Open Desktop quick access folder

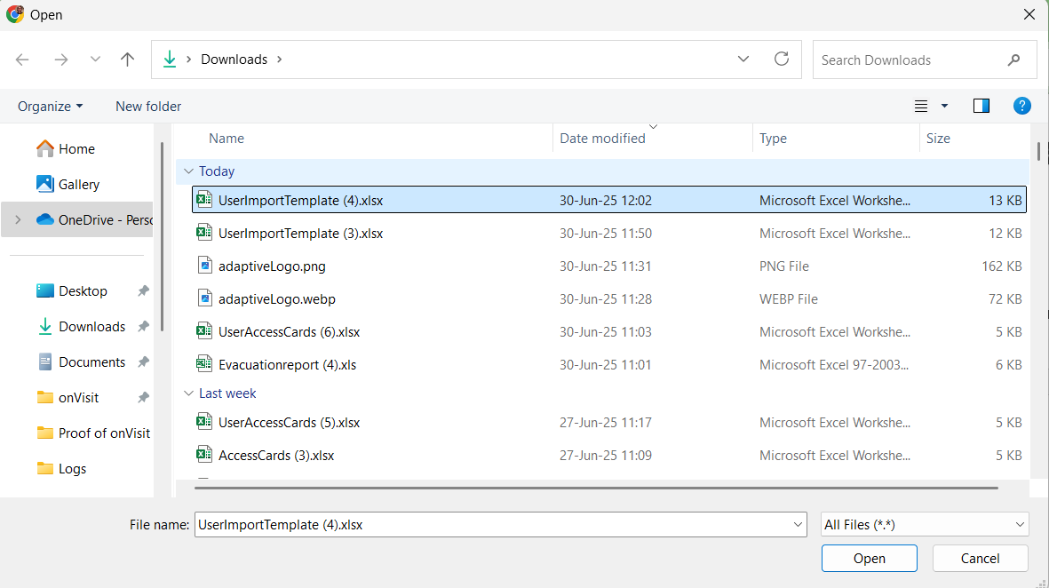[72, 291]
